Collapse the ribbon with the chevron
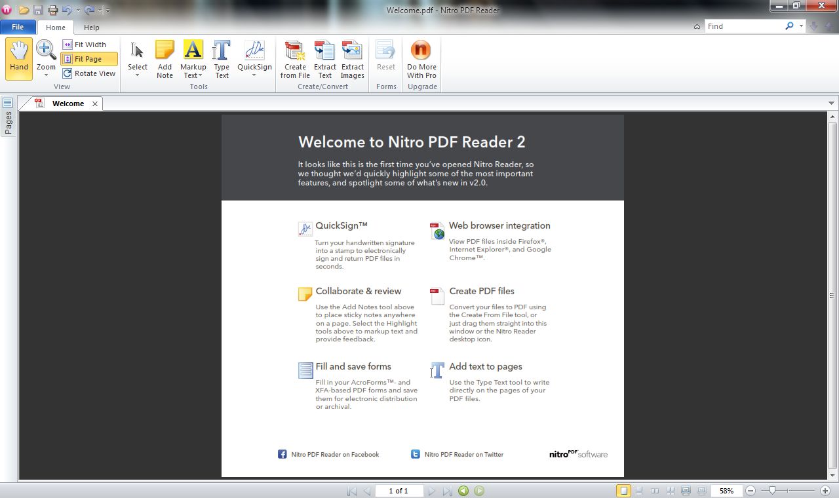This screenshot has width=839, height=498. click(x=697, y=27)
